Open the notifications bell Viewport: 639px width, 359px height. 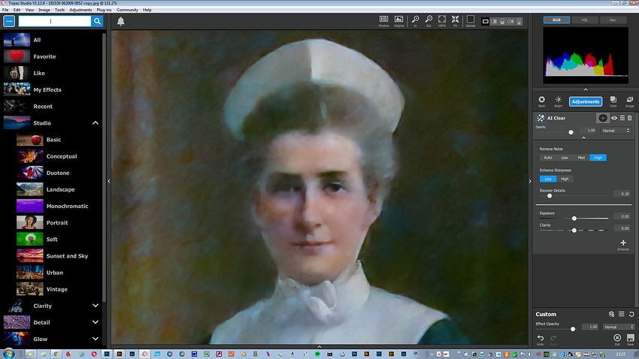point(120,21)
